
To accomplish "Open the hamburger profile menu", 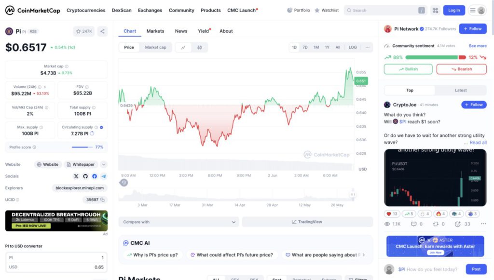I will click(477, 11).
